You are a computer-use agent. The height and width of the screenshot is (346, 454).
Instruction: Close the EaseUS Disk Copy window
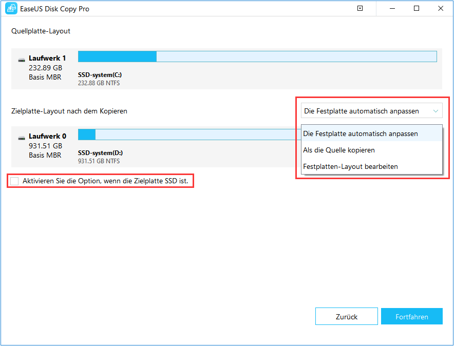pyautogui.click(x=441, y=8)
